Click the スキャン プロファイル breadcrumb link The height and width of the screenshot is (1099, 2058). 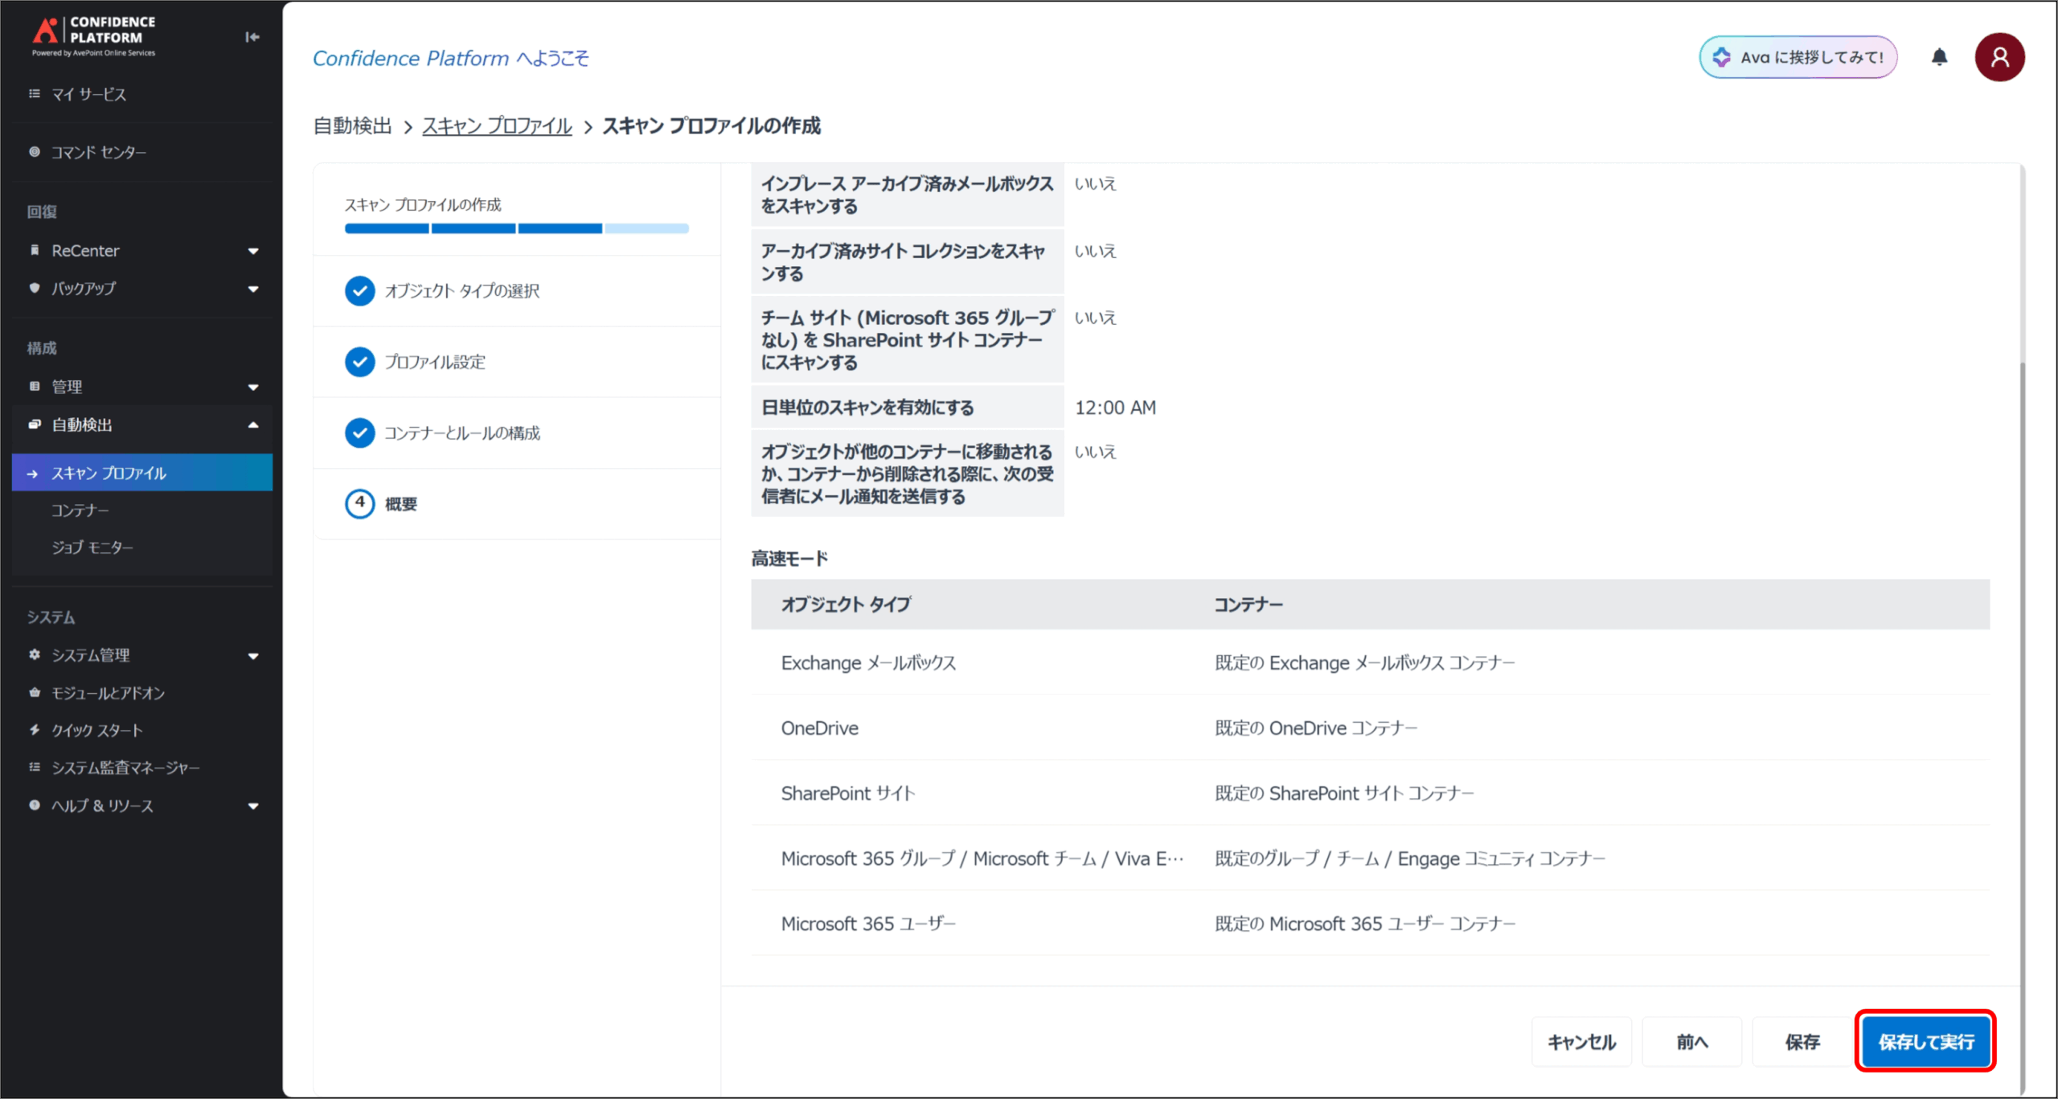coord(497,126)
